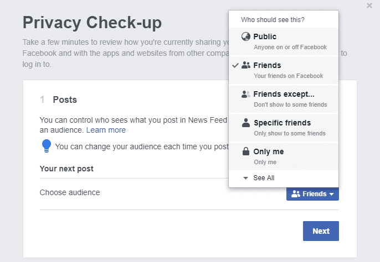Click the people icon on audience button
380x262 pixels.
tap(295, 194)
